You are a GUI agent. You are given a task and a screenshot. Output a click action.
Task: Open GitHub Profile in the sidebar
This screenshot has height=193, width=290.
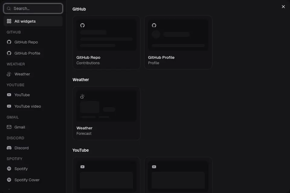pyautogui.click(x=33, y=53)
